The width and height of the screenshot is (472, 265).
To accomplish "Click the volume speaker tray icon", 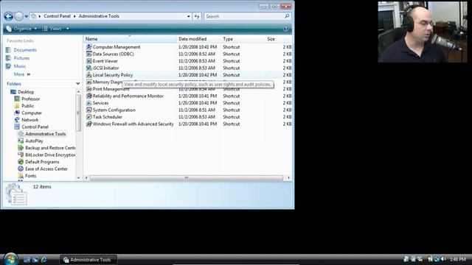I will pos(443,259).
